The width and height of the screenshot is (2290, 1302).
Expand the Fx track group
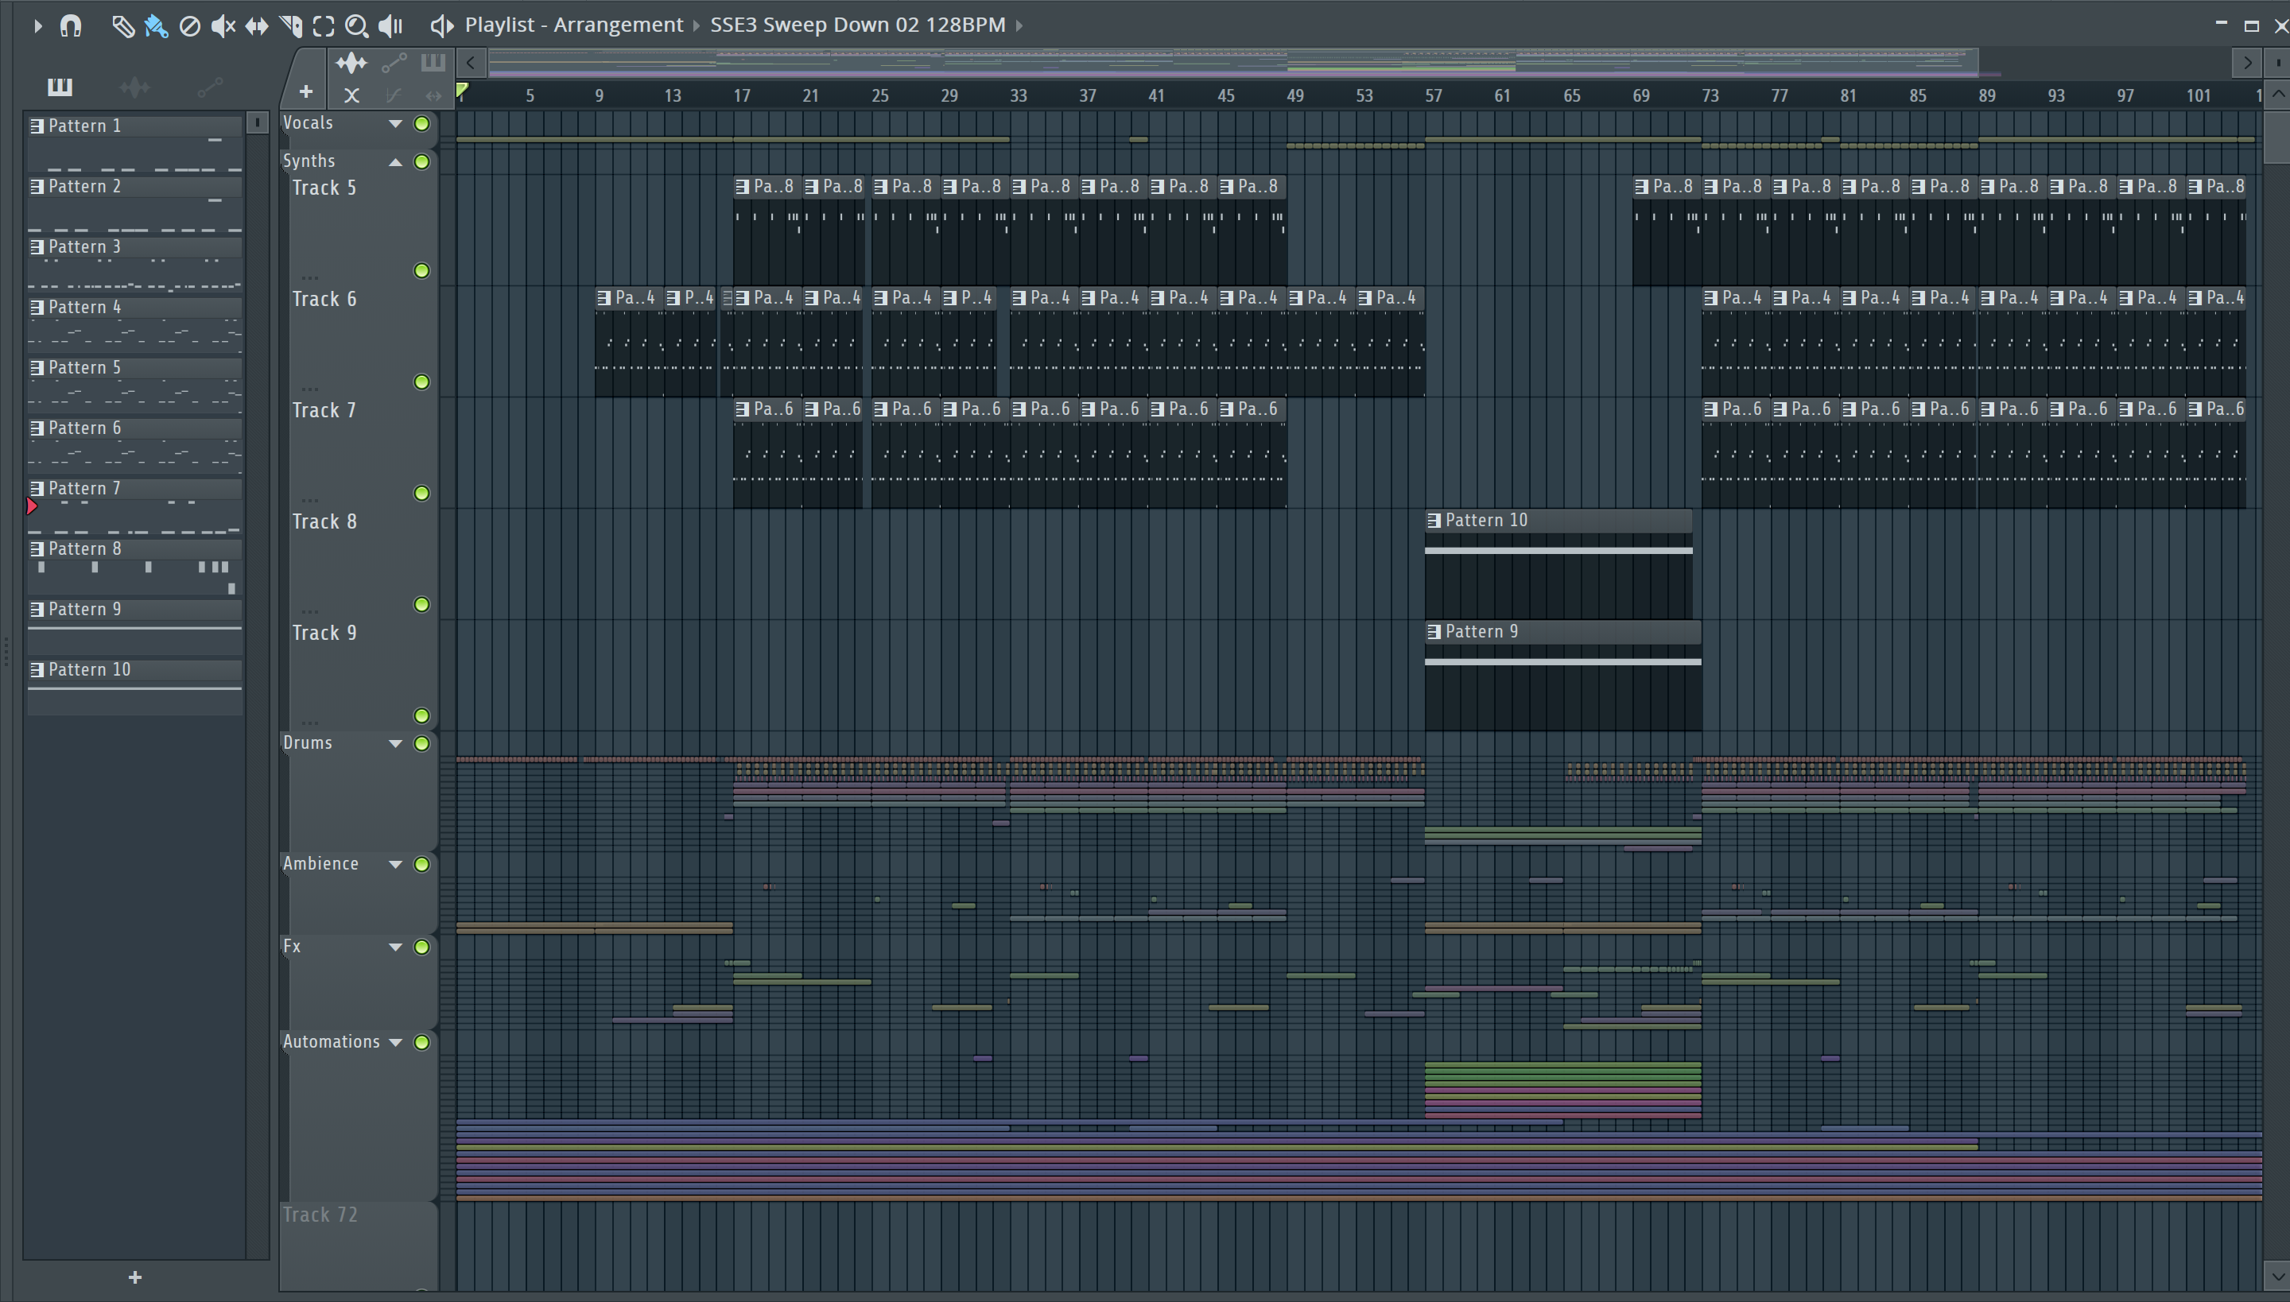pos(394,947)
